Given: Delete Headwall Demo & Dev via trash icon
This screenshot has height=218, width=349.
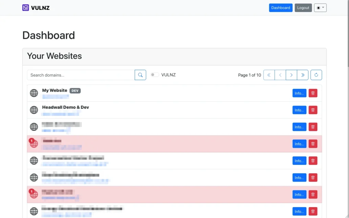Looking at the screenshot, I should coord(313,110).
